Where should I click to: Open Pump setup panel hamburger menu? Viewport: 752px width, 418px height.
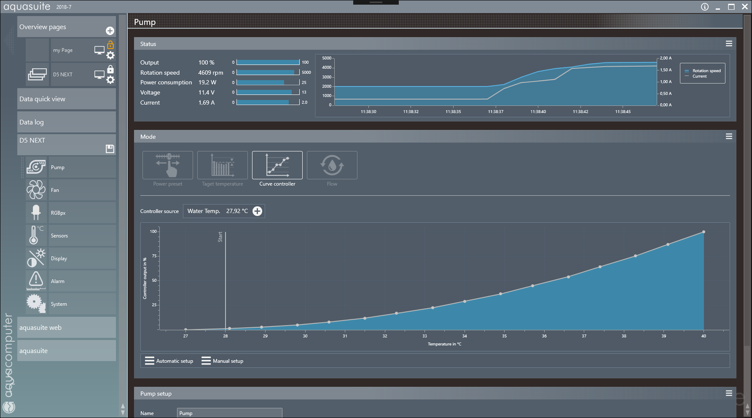coord(729,394)
